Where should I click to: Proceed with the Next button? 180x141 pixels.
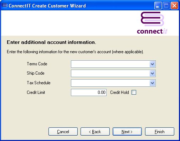(127, 132)
